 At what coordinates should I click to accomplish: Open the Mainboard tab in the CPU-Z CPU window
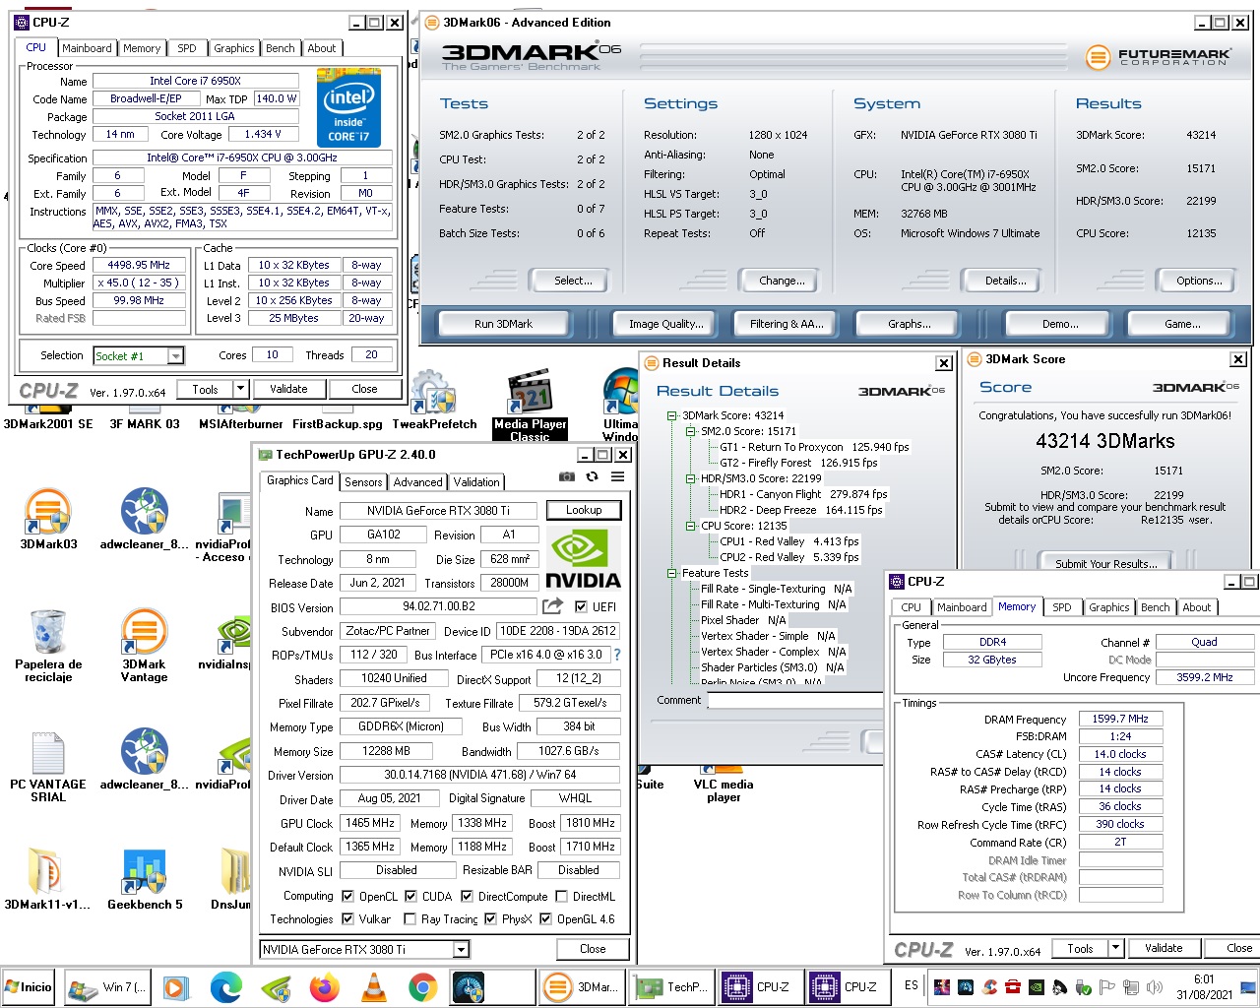click(x=87, y=48)
